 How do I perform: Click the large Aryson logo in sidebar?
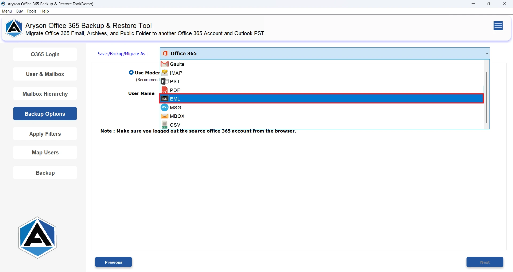click(x=37, y=237)
